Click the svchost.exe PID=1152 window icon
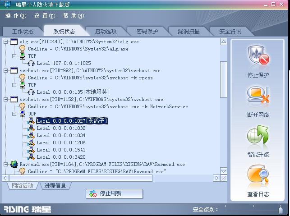The width and height of the screenshot is (290, 216). 14,99
